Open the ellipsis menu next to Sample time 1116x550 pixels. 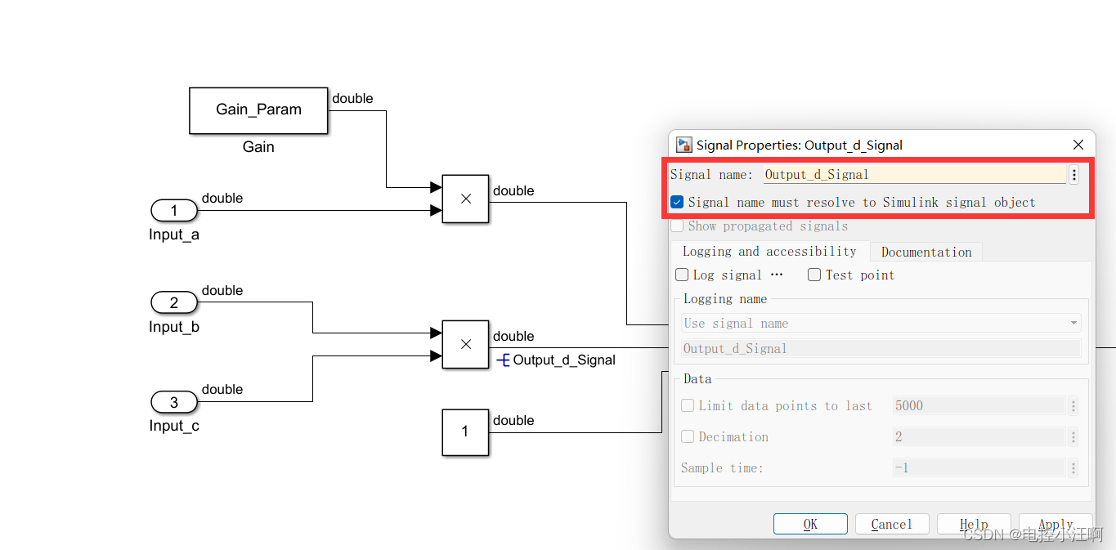pos(1073,467)
